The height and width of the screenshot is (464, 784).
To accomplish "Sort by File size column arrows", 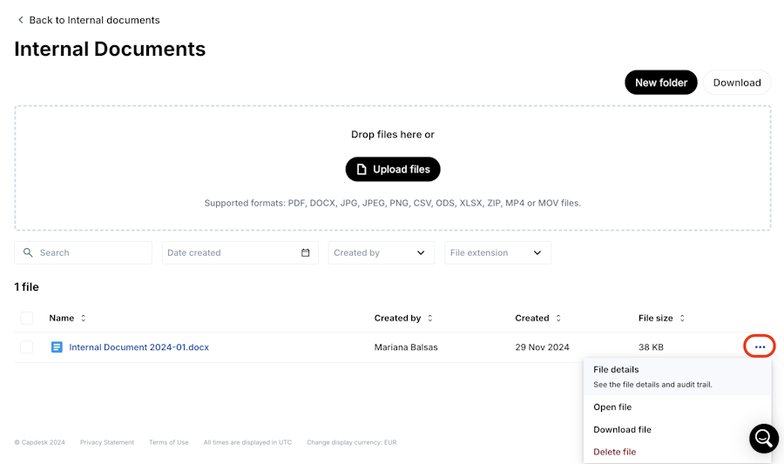I will 682,319.
